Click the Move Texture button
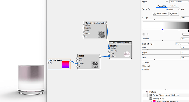189x102 pixels. pyautogui.click(x=161, y=14)
